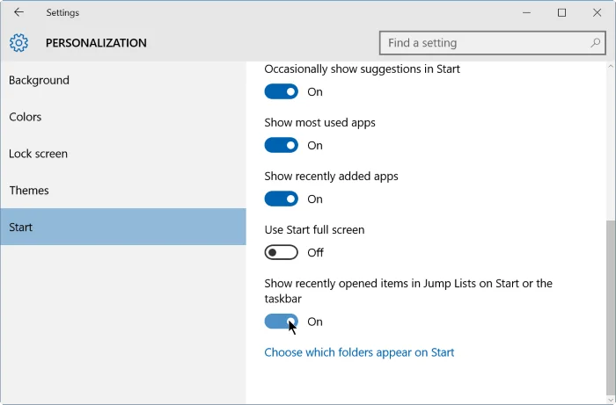This screenshot has width=616, height=405.
Task: Toggle Show most used apps switch
Action: click(x=282, y=146)
